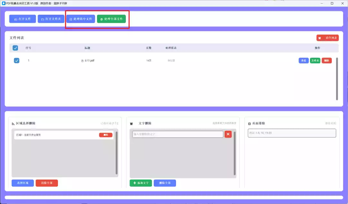
Task: Click 处理选中文件 to process selected files
Action: click(x=81, y=19)
